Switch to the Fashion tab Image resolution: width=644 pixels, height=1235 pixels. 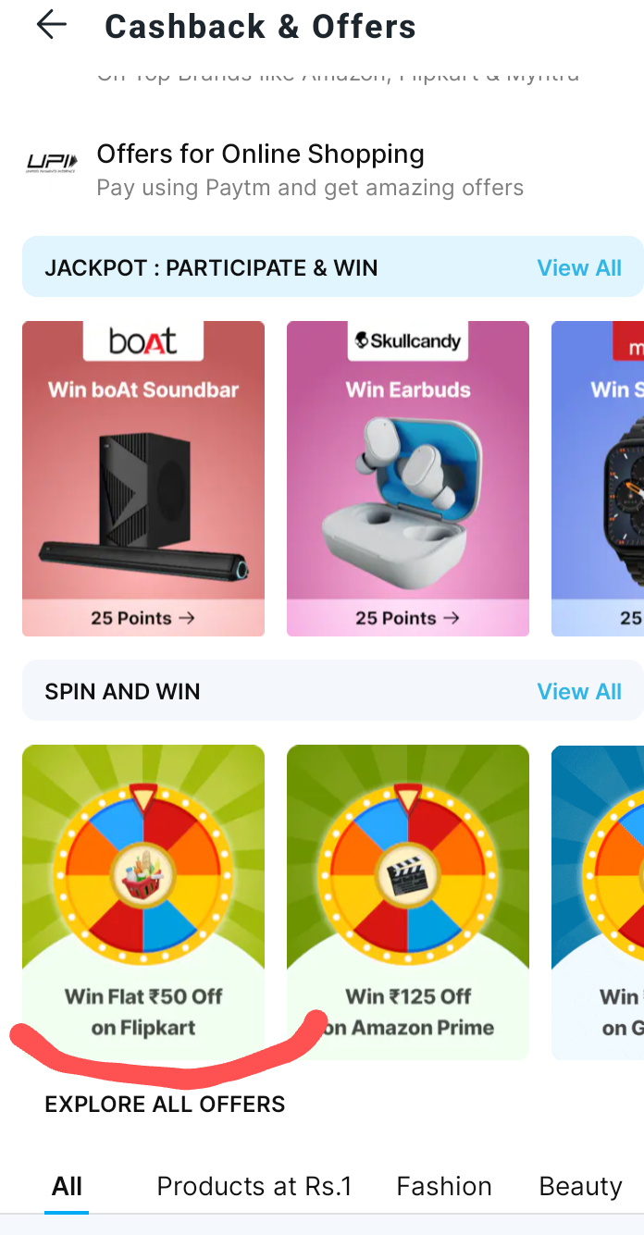click(444, 1186)
